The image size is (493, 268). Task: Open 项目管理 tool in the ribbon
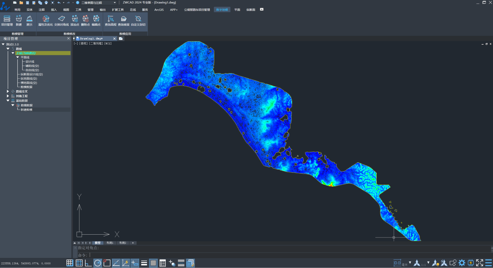(7, 21)
